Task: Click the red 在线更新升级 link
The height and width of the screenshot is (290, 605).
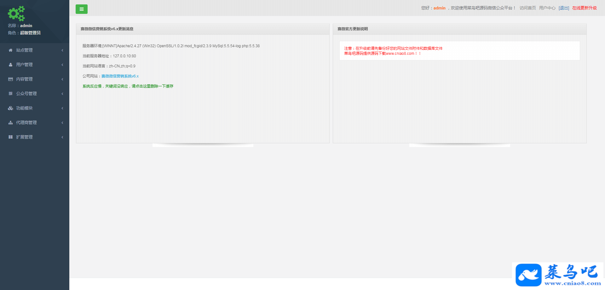Action: 585,8
